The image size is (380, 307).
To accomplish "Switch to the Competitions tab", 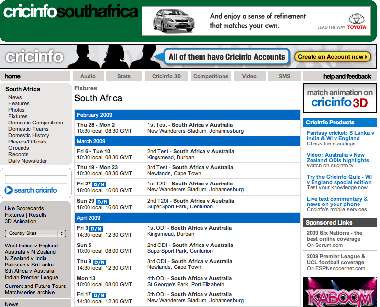I will [211, 76].
